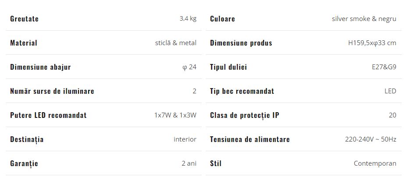Click the Culoare label

coord(222,18)
